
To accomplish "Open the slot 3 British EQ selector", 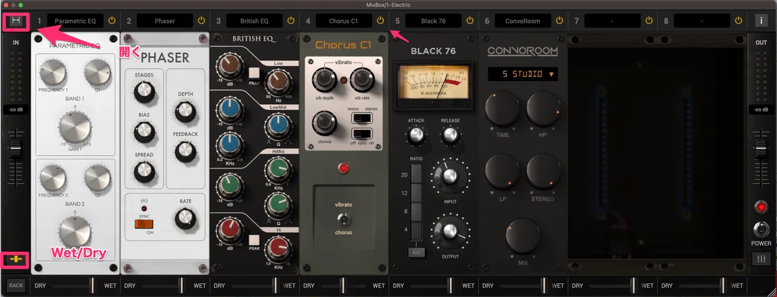I will click(254, 21).
